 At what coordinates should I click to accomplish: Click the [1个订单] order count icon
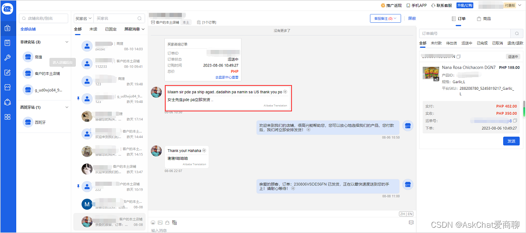(x=199, y=22)
